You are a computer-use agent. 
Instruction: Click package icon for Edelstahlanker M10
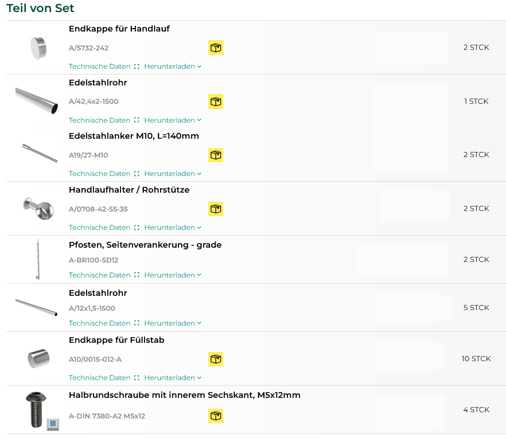(x=216, y=155)
